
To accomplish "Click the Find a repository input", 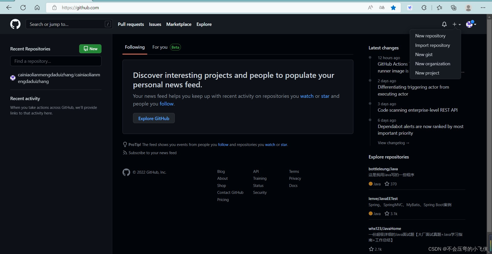I will (x=56, y=61).
